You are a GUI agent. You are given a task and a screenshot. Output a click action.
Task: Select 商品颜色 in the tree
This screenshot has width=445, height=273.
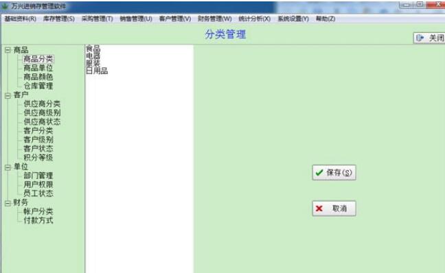38,77
